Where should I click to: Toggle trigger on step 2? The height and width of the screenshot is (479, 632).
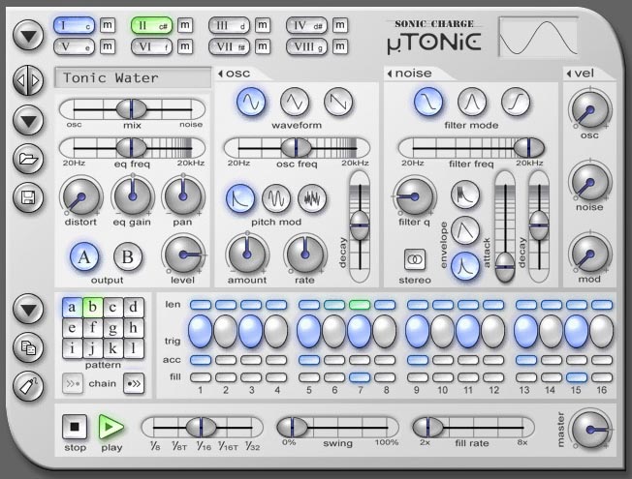point(226,332)
